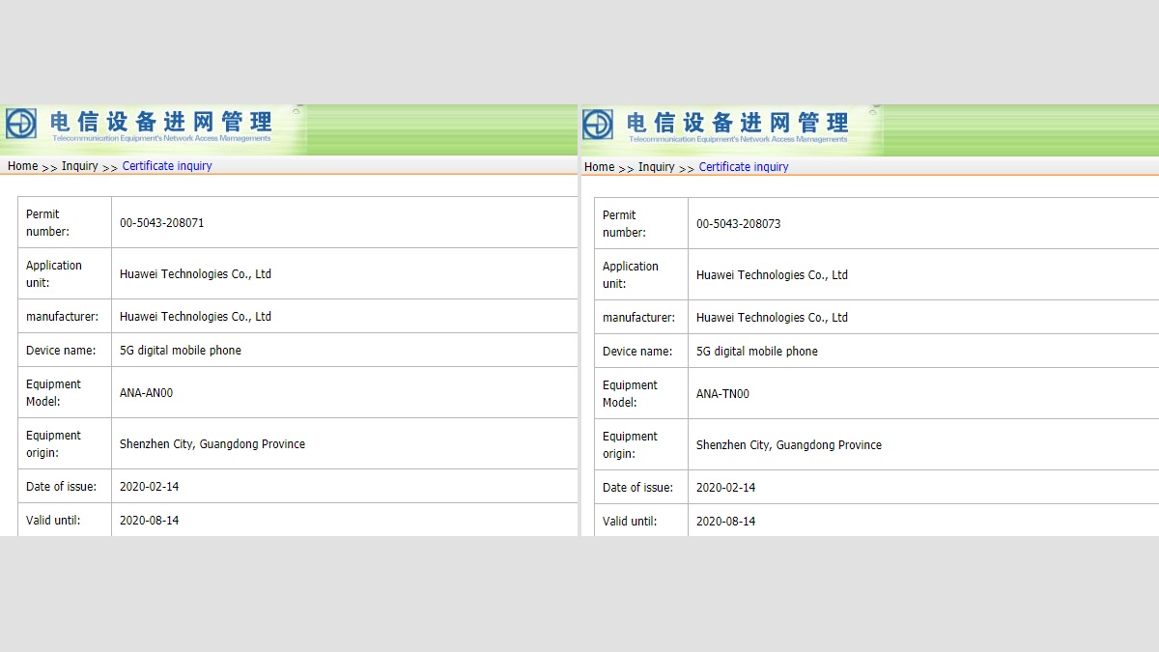Screen dimensions: 1159x652
Task: Select permit number 00-5043-208073
Action: pyautogui.click(x=738, y=224)
